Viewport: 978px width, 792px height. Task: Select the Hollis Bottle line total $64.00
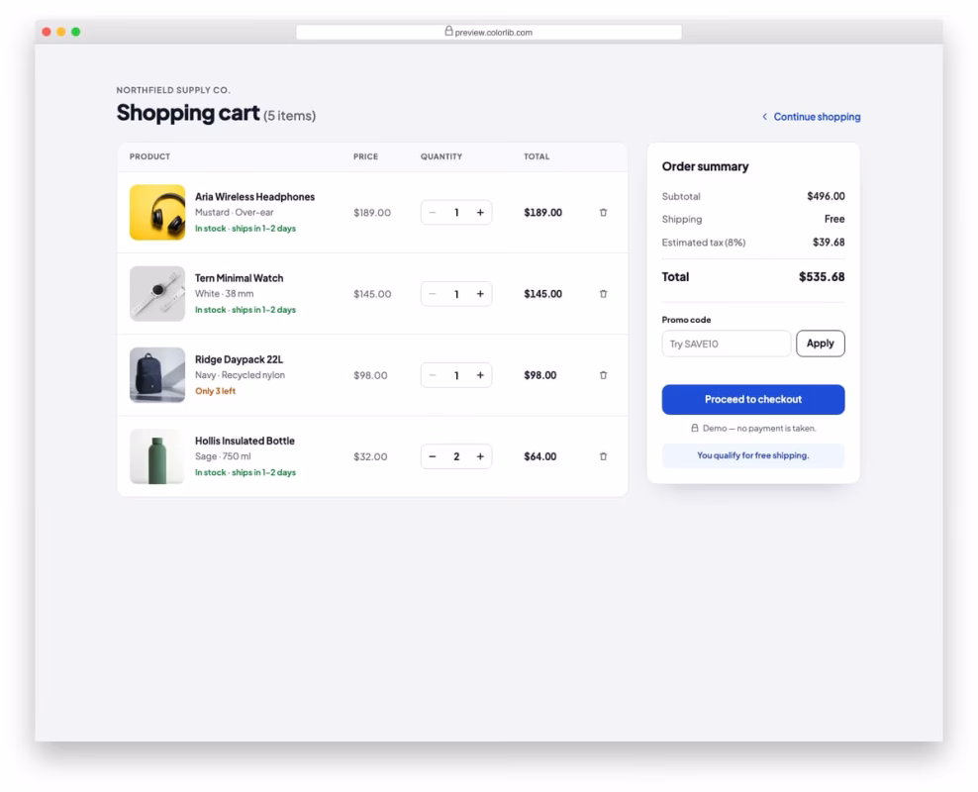[540, 456]
